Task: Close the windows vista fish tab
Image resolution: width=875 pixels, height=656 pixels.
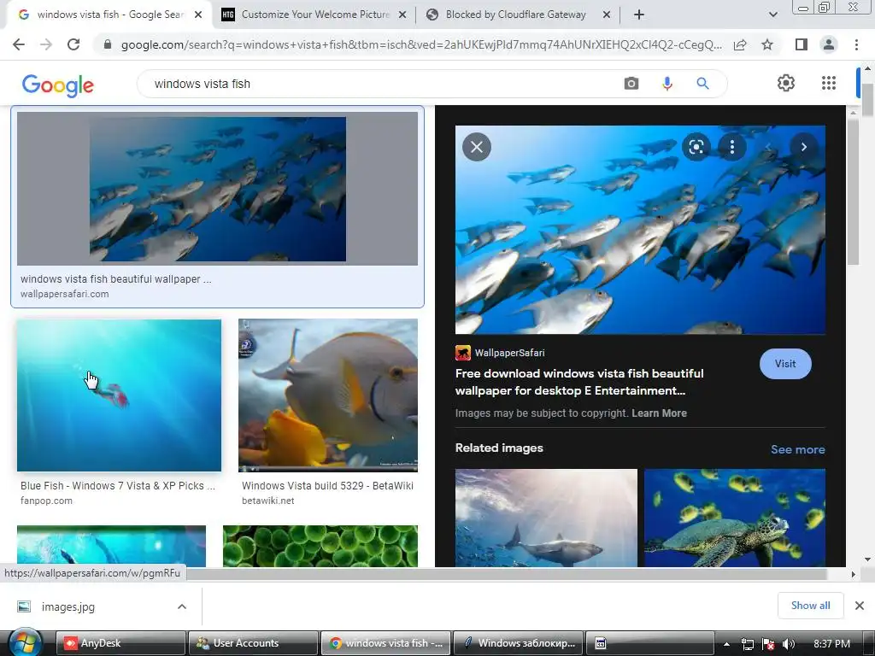Action: (x=198, y=15)
